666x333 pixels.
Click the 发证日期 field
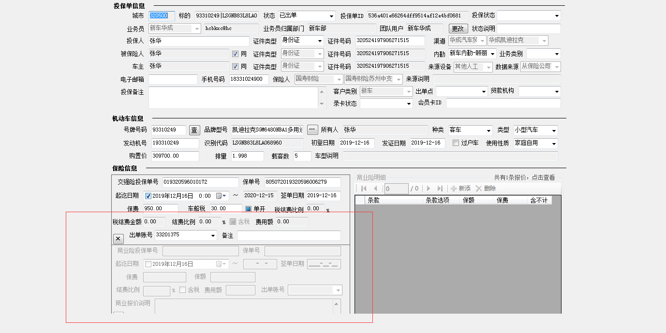(428, 143)
